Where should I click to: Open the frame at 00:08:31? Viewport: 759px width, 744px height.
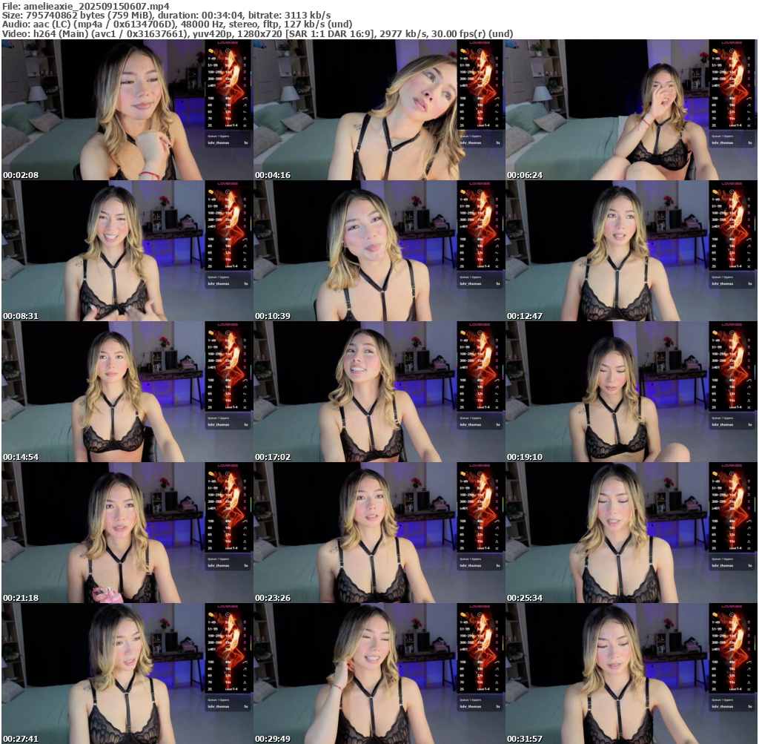127,251
